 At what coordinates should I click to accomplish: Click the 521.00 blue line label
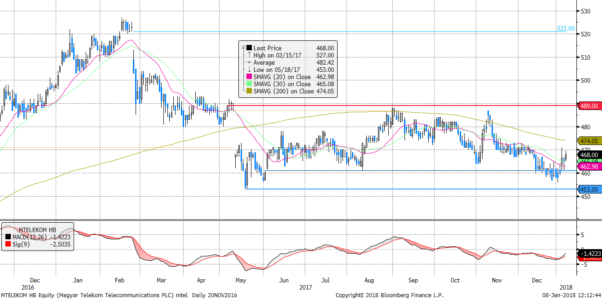(x=566, y=28)
